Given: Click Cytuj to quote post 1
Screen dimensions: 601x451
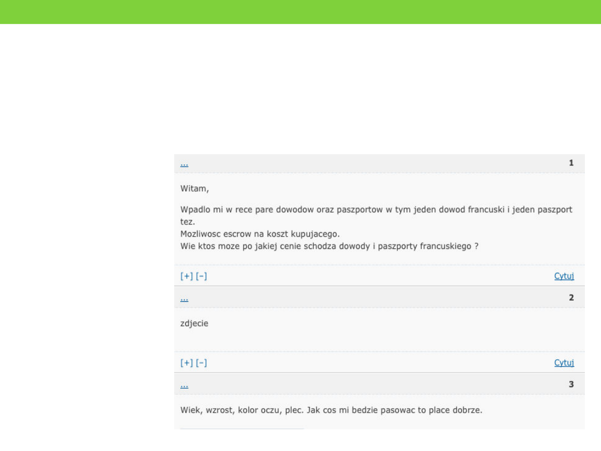Looking at the screenshot, I should [564, 276].
